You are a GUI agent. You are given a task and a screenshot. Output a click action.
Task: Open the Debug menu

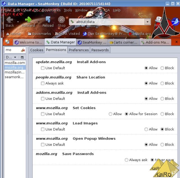[96, 10]
